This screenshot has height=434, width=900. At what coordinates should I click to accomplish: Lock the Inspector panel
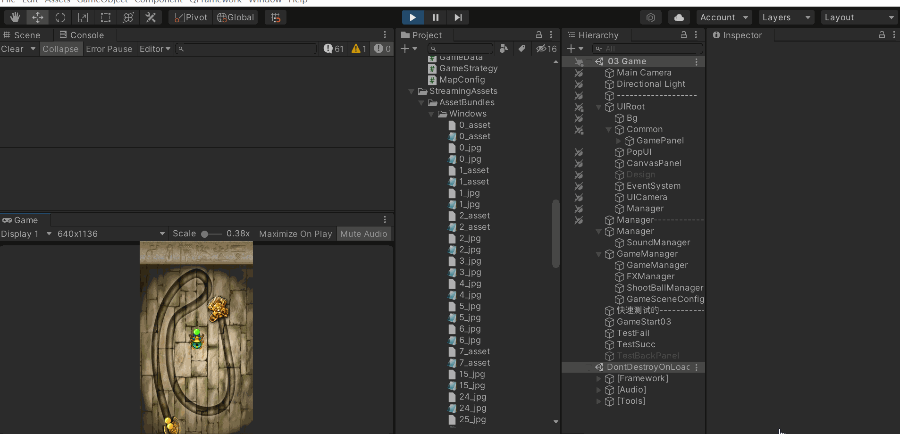[882, 35]
